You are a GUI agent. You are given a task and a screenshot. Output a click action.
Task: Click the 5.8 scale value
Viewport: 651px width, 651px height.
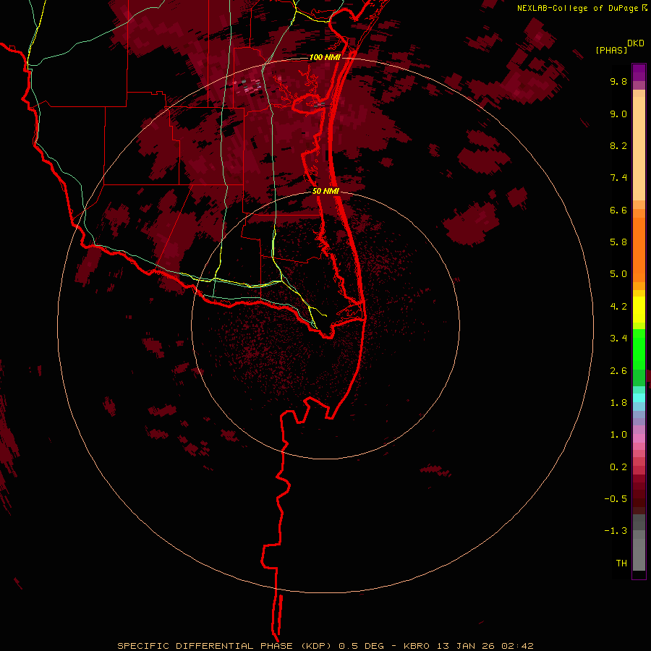pyautogui.click(x=618, y=242)
